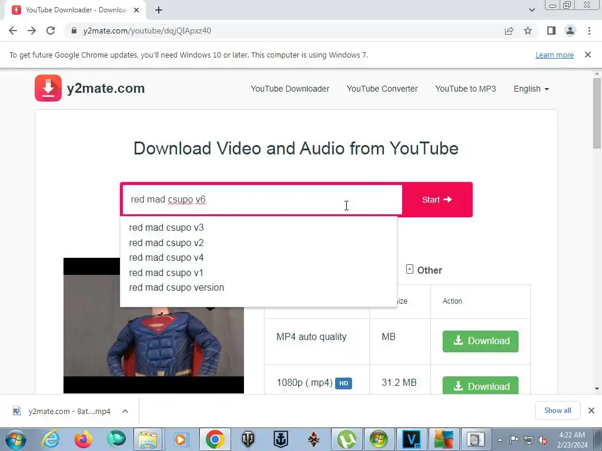Viewport: 602px width, 451px height.
Task: Click the y2mate red download logo
Action: click(x=48, y=88)
